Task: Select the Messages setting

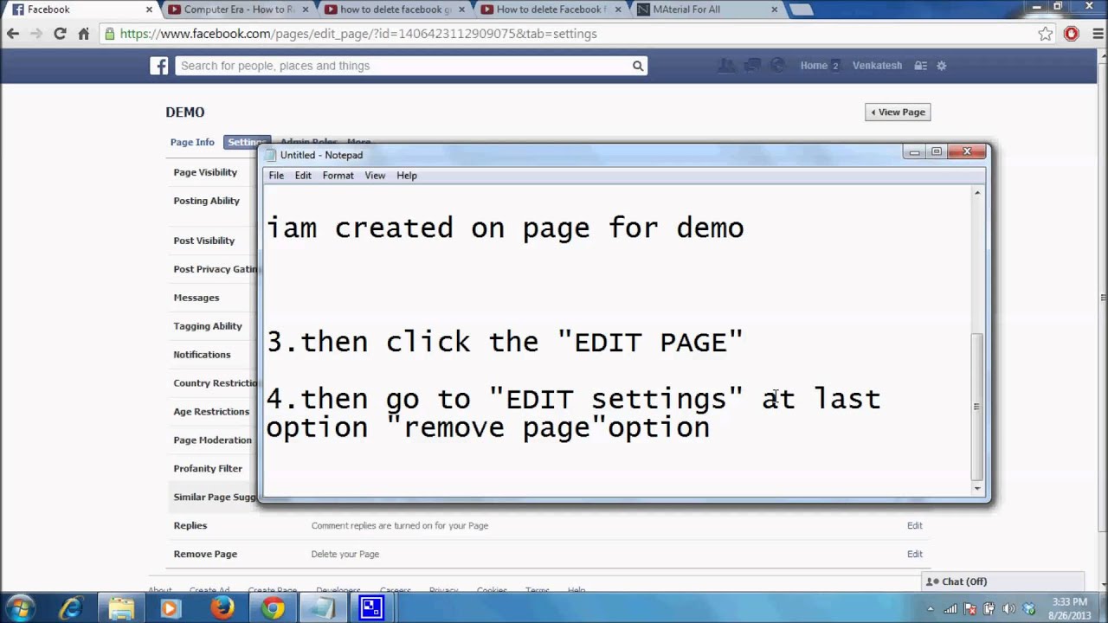Action: [x=196, y=298]
